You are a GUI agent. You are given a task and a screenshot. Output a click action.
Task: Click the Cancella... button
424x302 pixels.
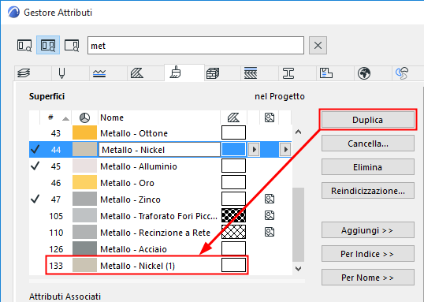pyautogui.click(x=367, y=144)
